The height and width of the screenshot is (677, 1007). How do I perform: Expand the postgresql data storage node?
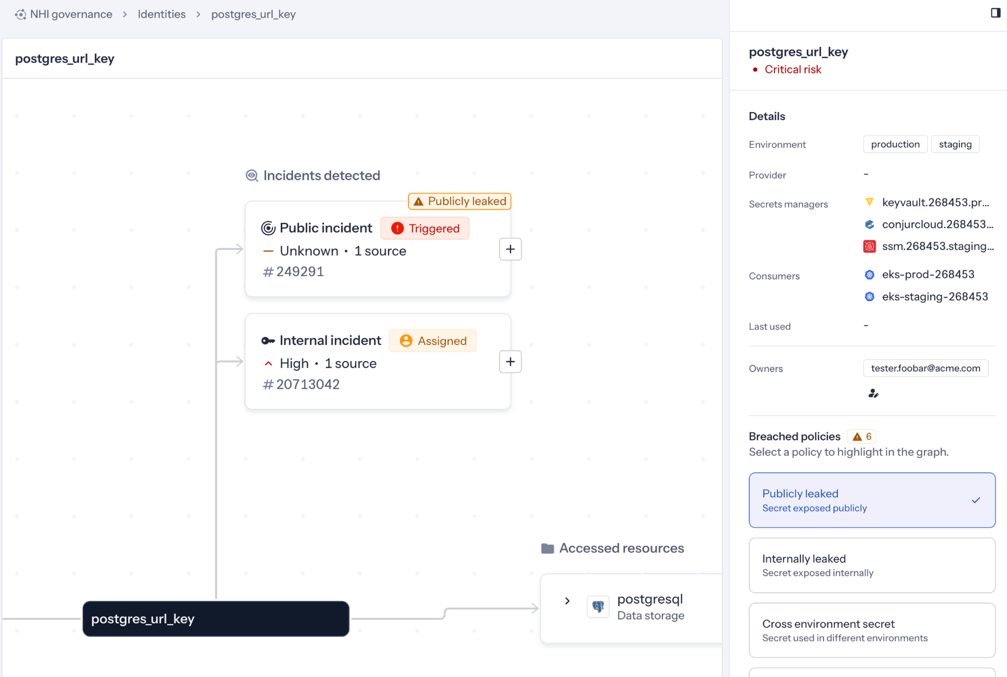567,601
